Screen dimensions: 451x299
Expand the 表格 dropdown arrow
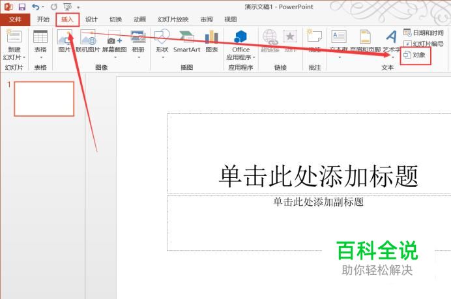[x=40, y=57]
